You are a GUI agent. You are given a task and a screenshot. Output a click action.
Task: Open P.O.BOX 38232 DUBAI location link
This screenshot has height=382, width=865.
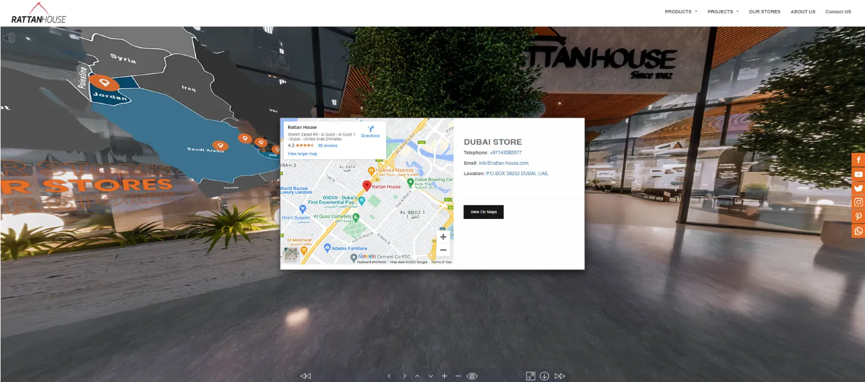[x=518, y=173]
